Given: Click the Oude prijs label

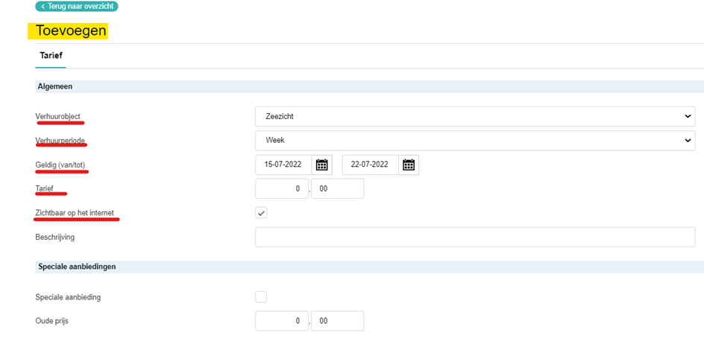Looking at the screenshot, I should 52,321.
